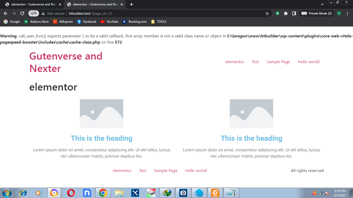Expand the tab search chevron
This screenshot has height=198, width=353.
click(x=322, y=4)
